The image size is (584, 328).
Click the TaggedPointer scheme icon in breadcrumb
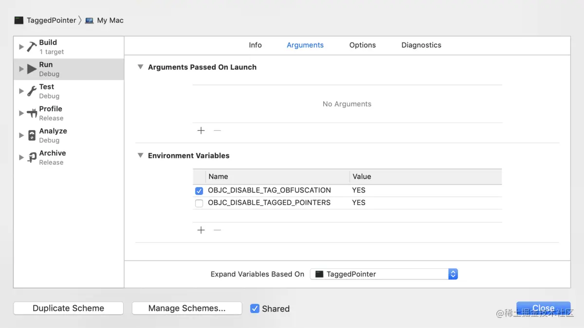(19, 20)
